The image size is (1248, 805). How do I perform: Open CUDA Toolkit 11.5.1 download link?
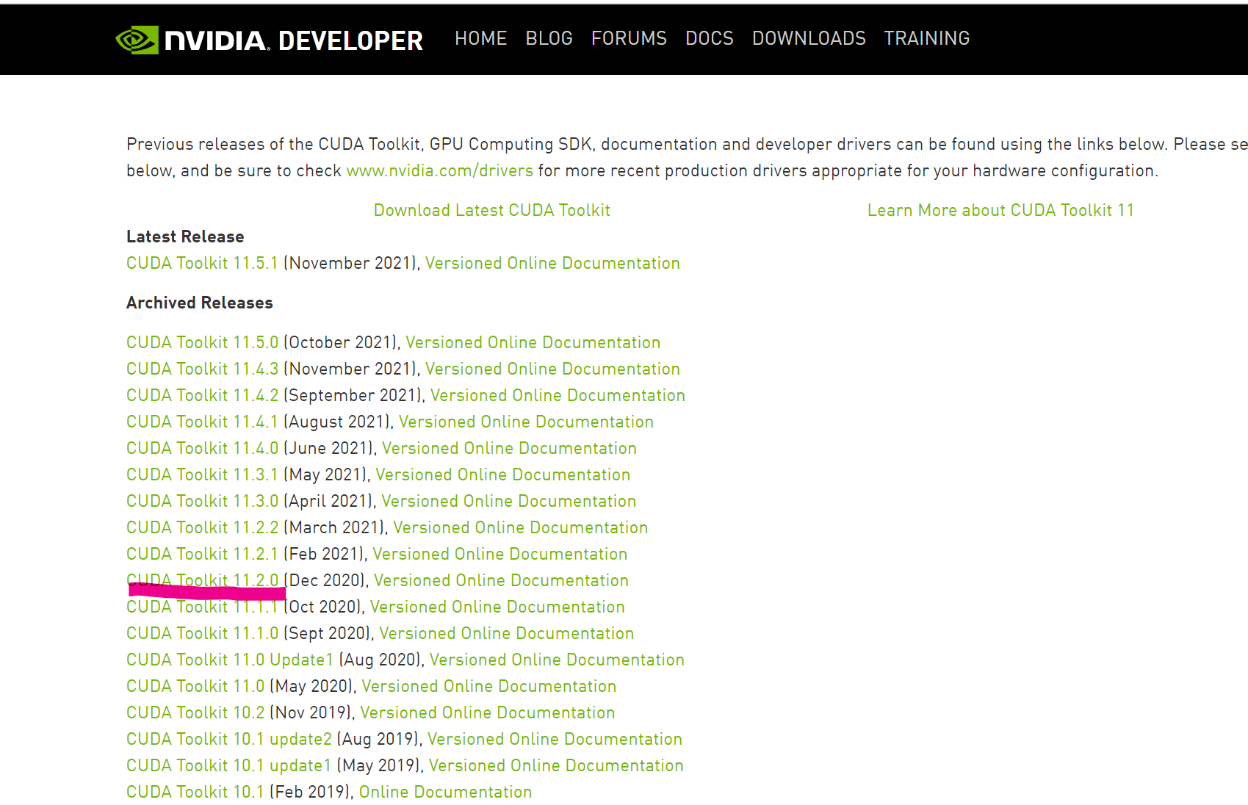[x=202, y=263]
